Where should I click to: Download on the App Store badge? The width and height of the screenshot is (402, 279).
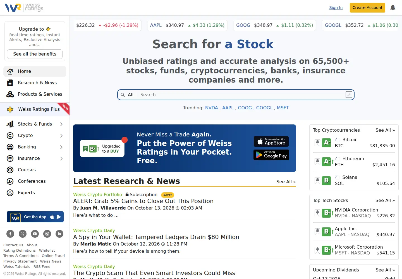coord(271,141)
